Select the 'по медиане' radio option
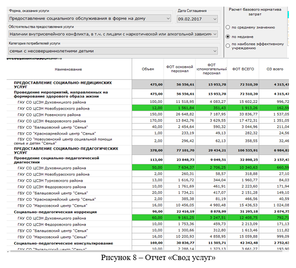The width and height of the screenshot is (296, 268). (x=228, y=37)
